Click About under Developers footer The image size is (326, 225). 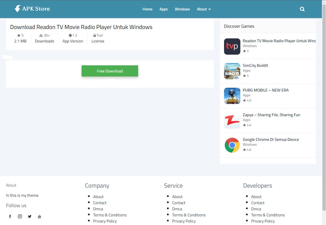(x=256, y=197)
